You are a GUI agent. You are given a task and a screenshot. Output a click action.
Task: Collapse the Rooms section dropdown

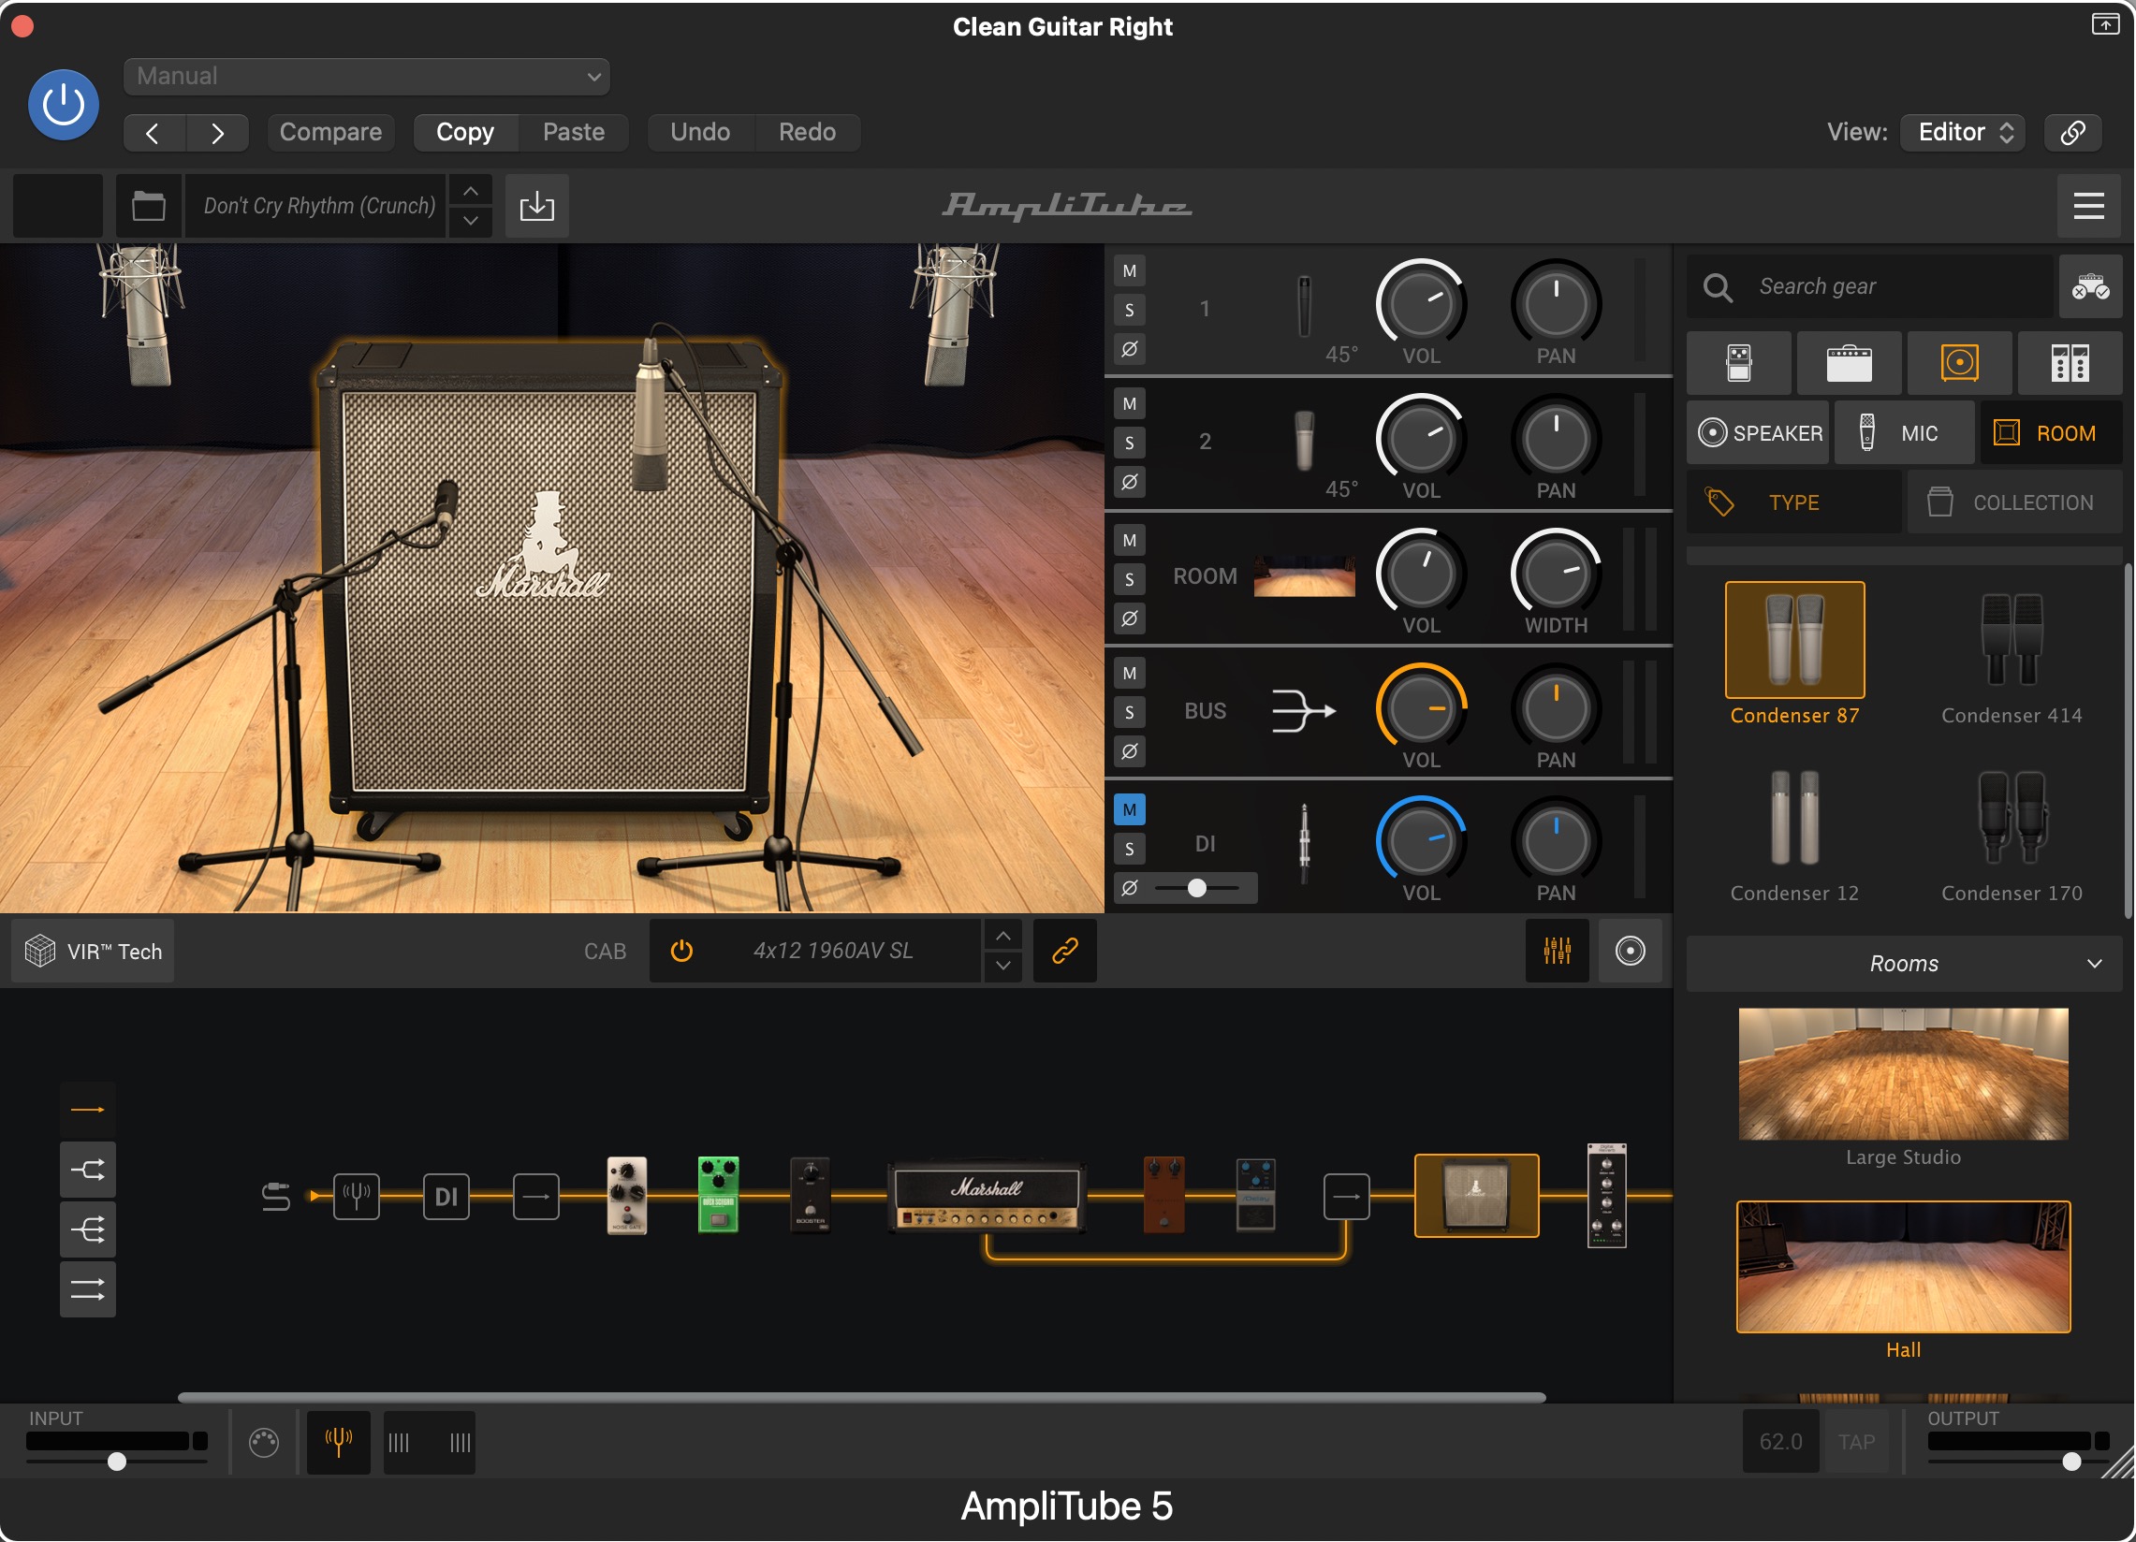tap(1903, 964)
